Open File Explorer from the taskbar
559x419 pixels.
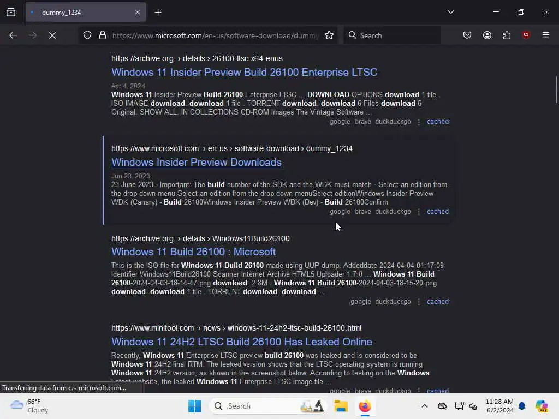coord(341,406)
